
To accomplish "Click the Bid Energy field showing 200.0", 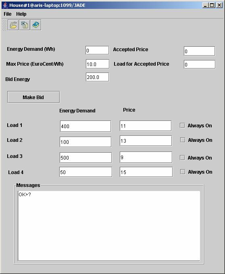I will (97, 77).
